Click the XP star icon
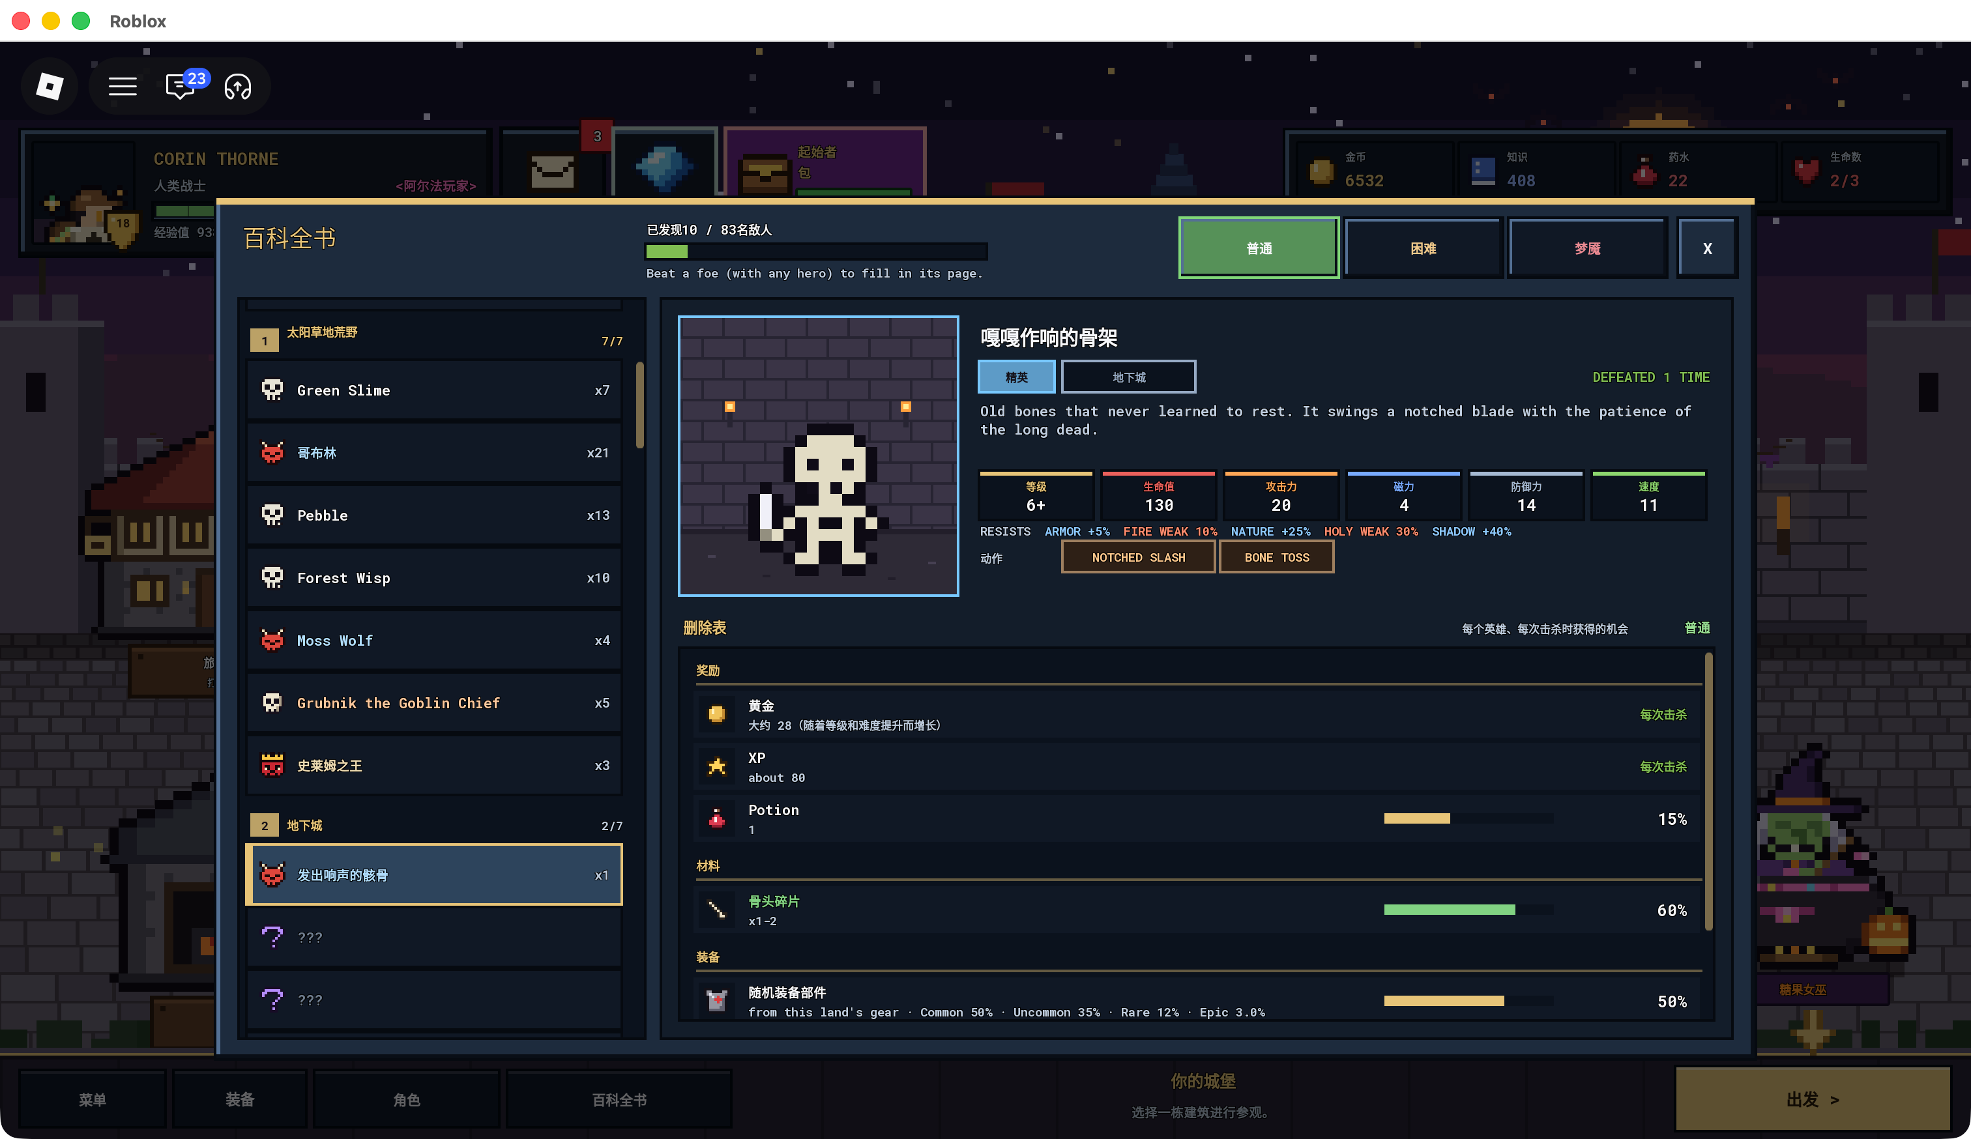 (x=716, y=766)
